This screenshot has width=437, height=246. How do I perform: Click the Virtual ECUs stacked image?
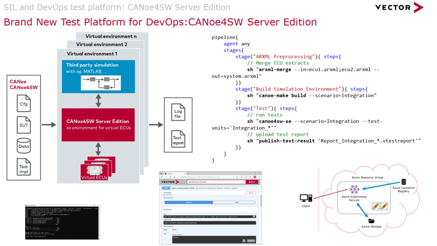coord(98,168)
